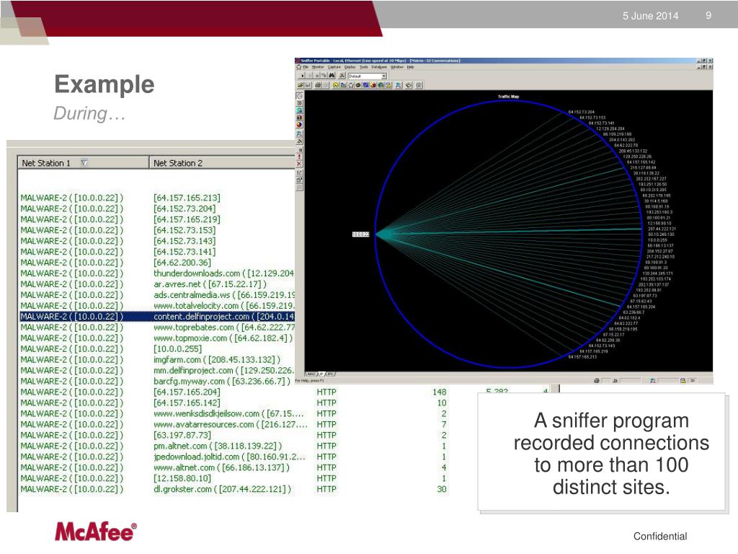This screenshot has height=554, width=738.
Task: Select the [64.152.73.153] row
Action: coord(157,230)
